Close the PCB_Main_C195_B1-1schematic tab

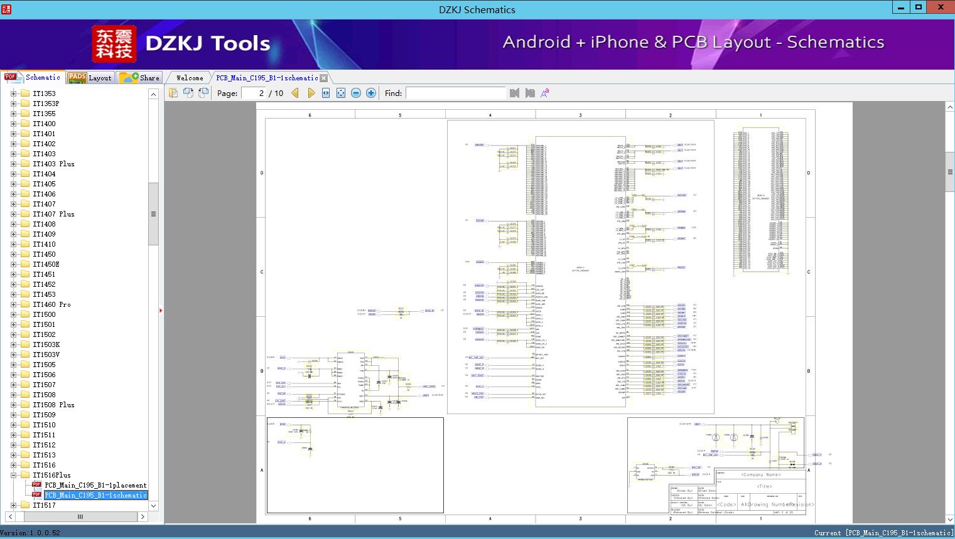[x=324, y=78]
